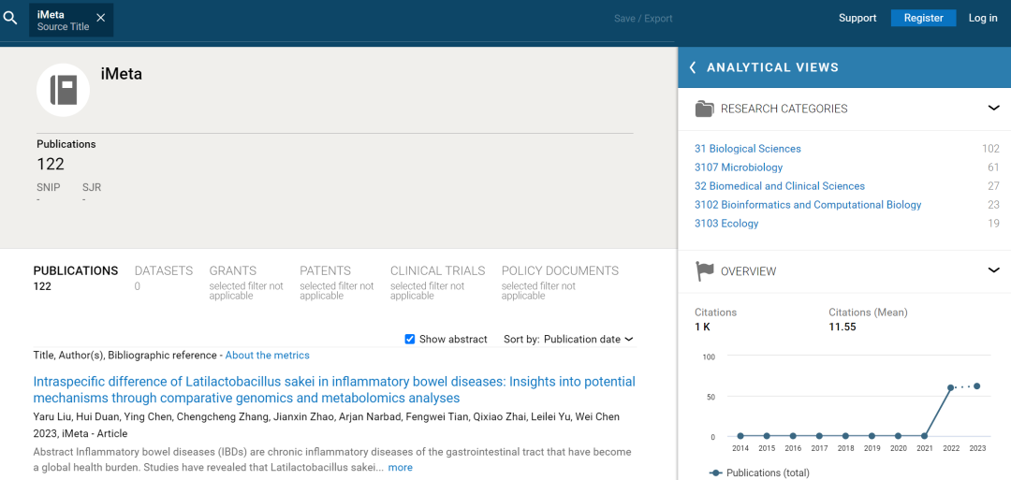
Task: Collapse the Research Categories section
Action: point(993,109)
